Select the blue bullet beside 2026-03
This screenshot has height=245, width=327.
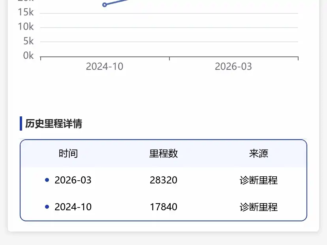click(47, 180)
